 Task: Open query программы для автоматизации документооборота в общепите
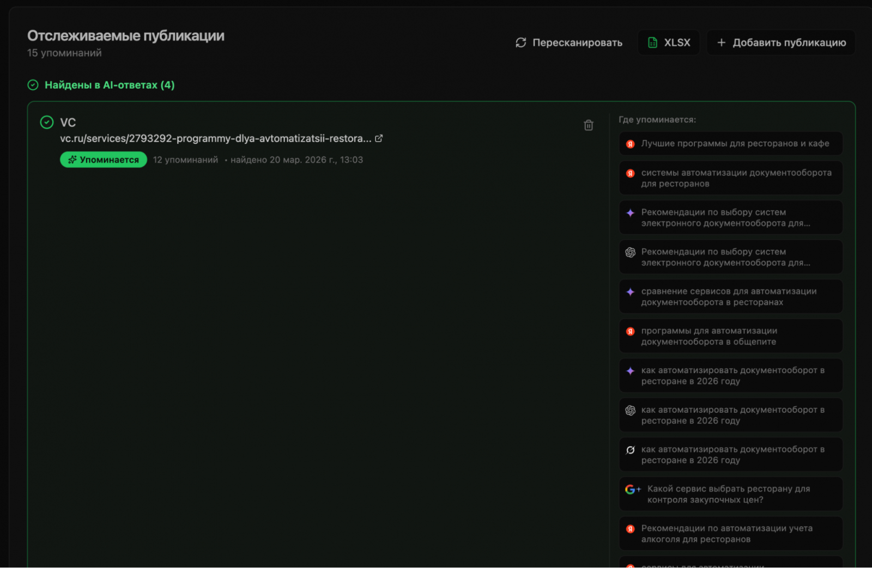(708, 336)
